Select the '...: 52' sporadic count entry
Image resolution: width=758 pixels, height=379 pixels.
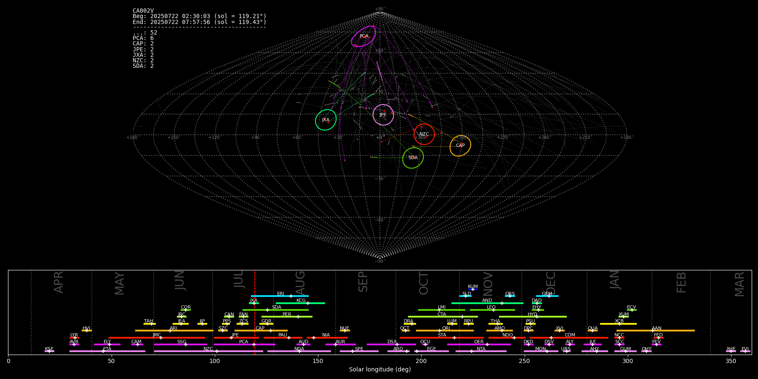(145, 33)
